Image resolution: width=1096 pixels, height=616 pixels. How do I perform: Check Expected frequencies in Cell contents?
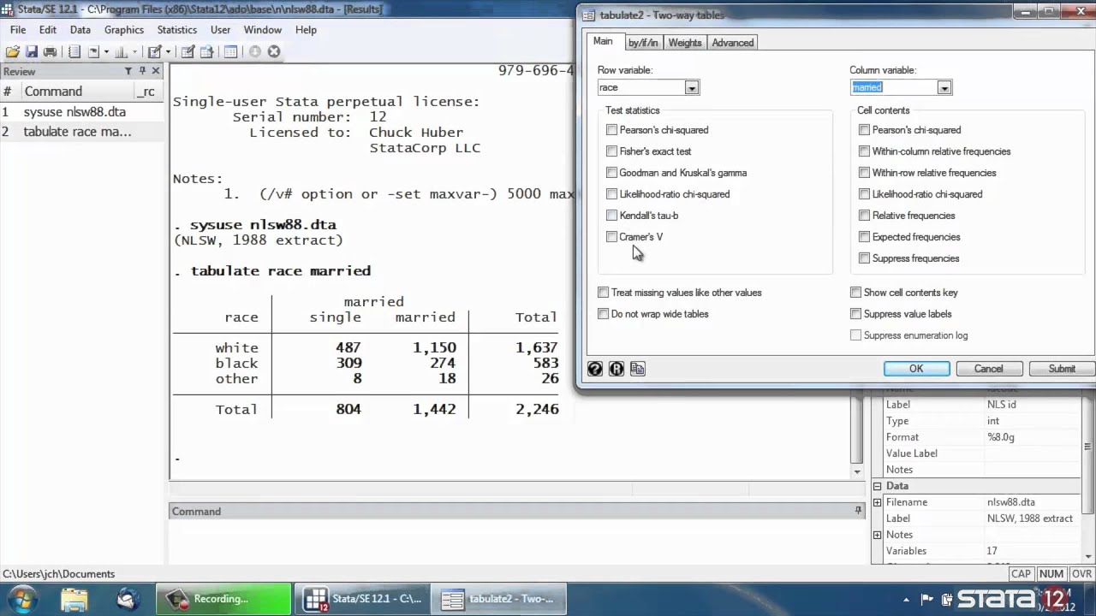pos(864,237)
